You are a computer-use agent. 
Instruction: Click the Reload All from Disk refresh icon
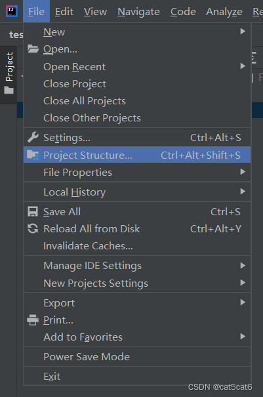(33, 228)
